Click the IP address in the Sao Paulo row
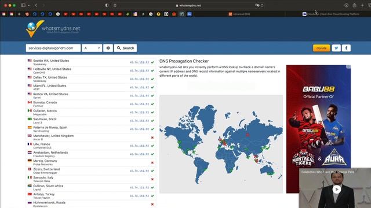Screen dimensions: 371x208 pos(139,121)
